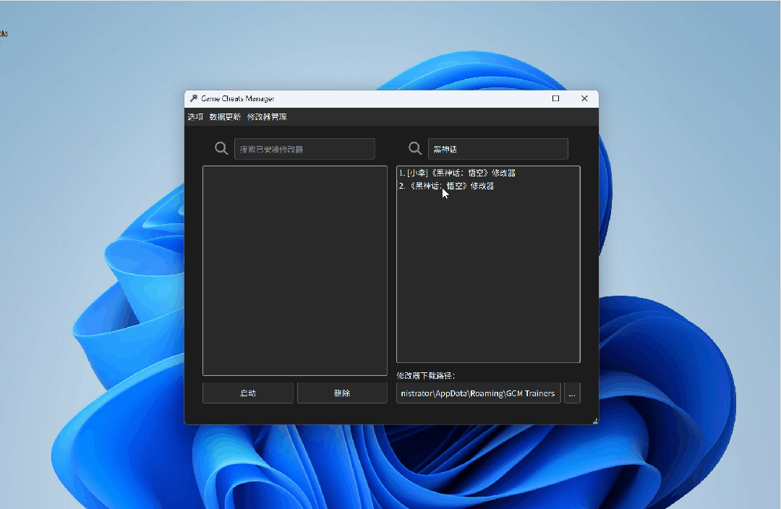The image size is (781, 509).
Task: Click the magnifier icon beside installed trainers search
Action: pos(221,148)
